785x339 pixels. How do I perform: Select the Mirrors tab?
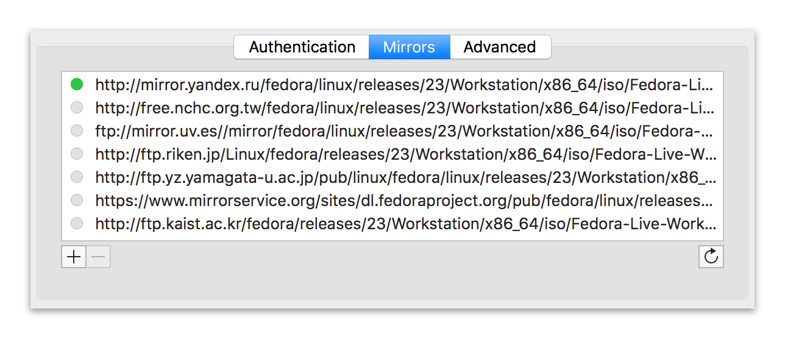tap(409, 47)
